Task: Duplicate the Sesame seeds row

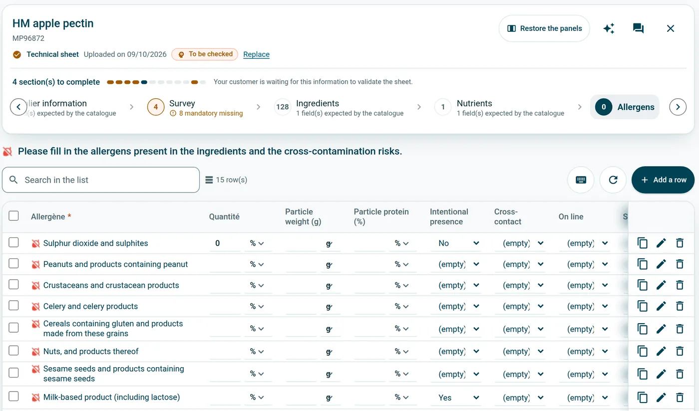Action: pyautogui.click(x=643, y=374)
